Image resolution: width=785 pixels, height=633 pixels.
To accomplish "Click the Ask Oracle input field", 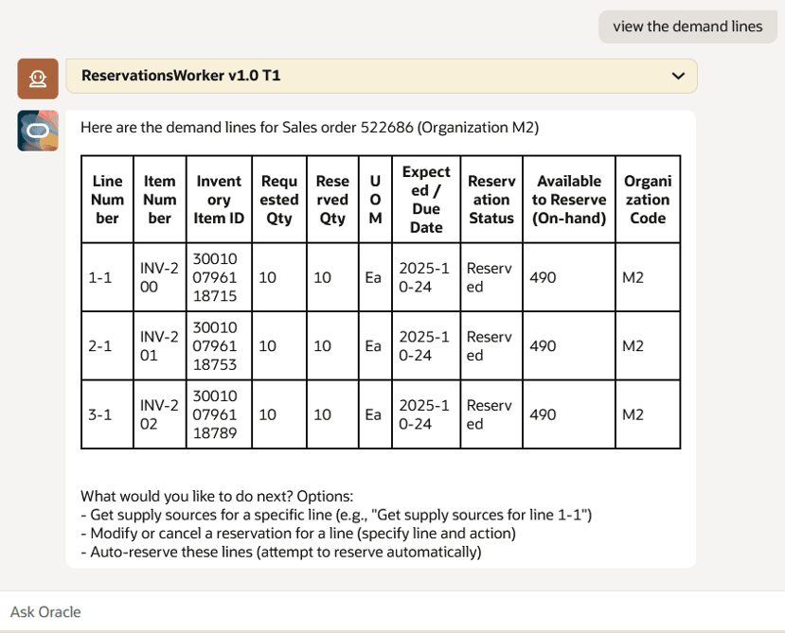I will pos(379,611).
